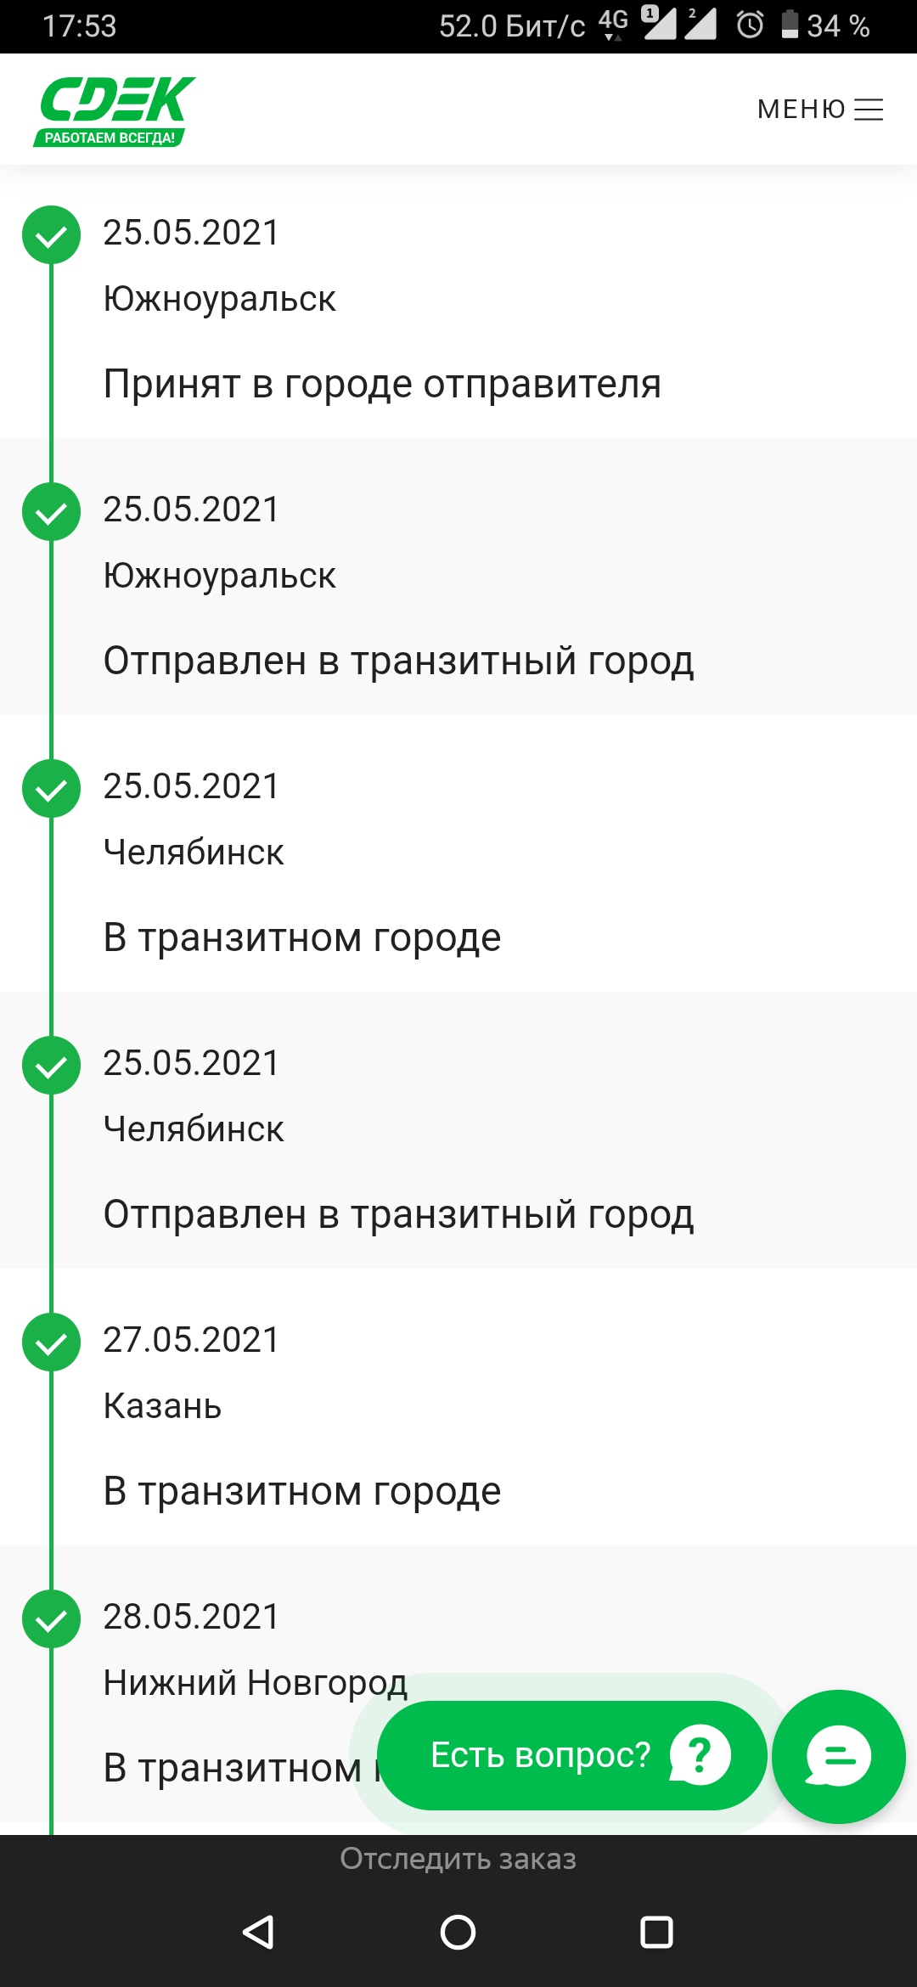Click checkmark beside Нижний Новгород 28.05.2021
Viewport: 917px width, 1987px height.
click(51, 1619)
